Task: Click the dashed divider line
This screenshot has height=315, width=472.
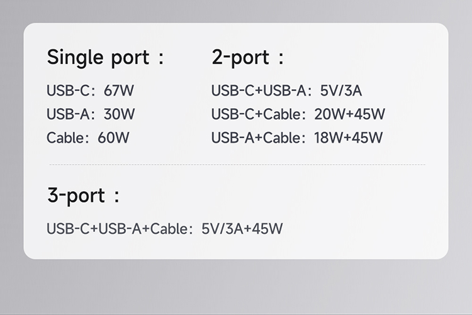Action: click(237, 165)
